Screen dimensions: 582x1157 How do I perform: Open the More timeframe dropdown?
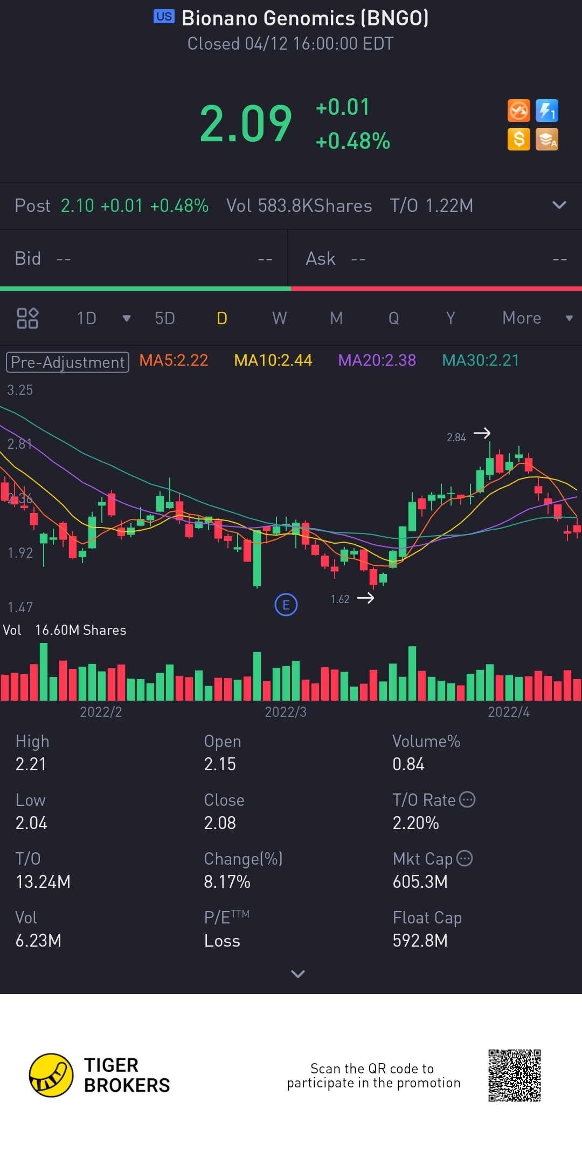coord(537,318)
